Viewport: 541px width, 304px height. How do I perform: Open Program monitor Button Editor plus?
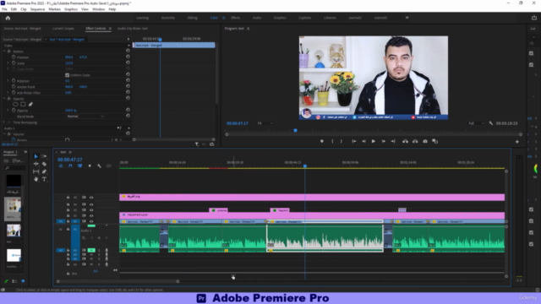[x=516, y=142]
